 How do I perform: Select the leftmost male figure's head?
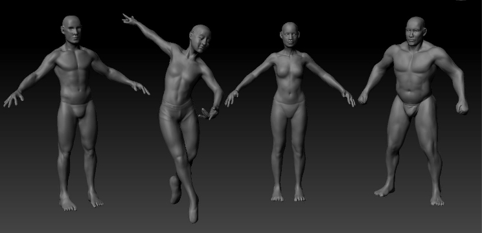71,29
